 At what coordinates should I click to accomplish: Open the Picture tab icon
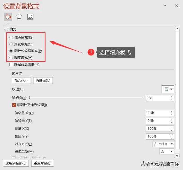click(x=30, y=17)
